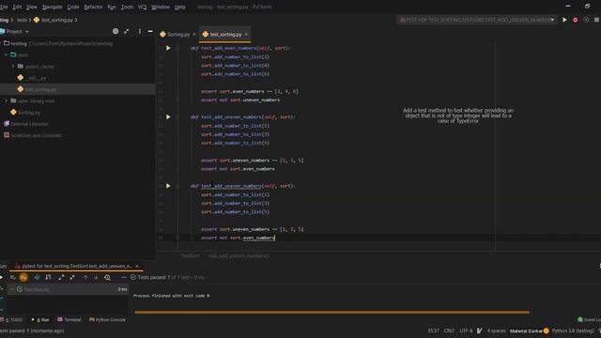Click the orange test progress bar
601x338 pixels.
click(x=331, y=313)
